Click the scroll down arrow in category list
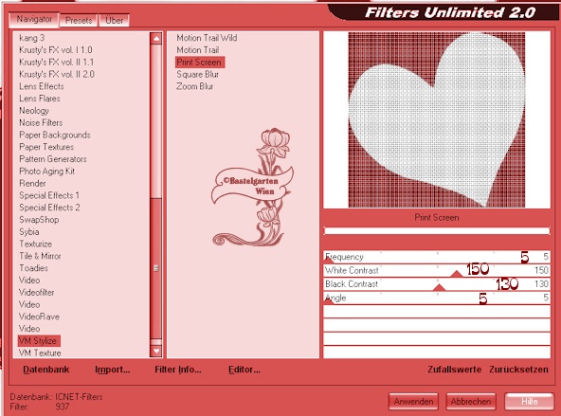The width and height of the screenshot is (561, 416). (156, 351)
